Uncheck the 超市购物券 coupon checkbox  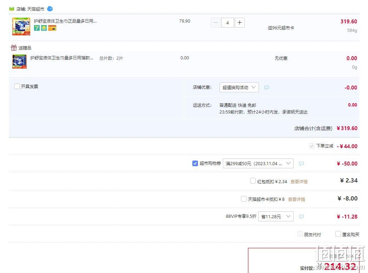coord(195,163)
